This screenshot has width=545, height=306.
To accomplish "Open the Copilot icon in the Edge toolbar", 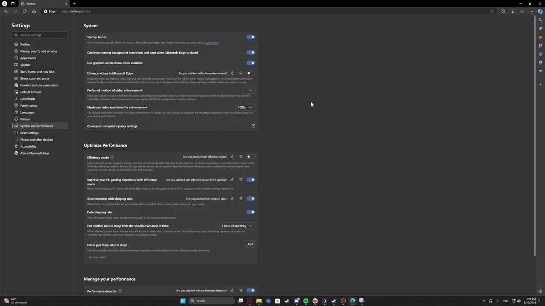I will point(540,11).
